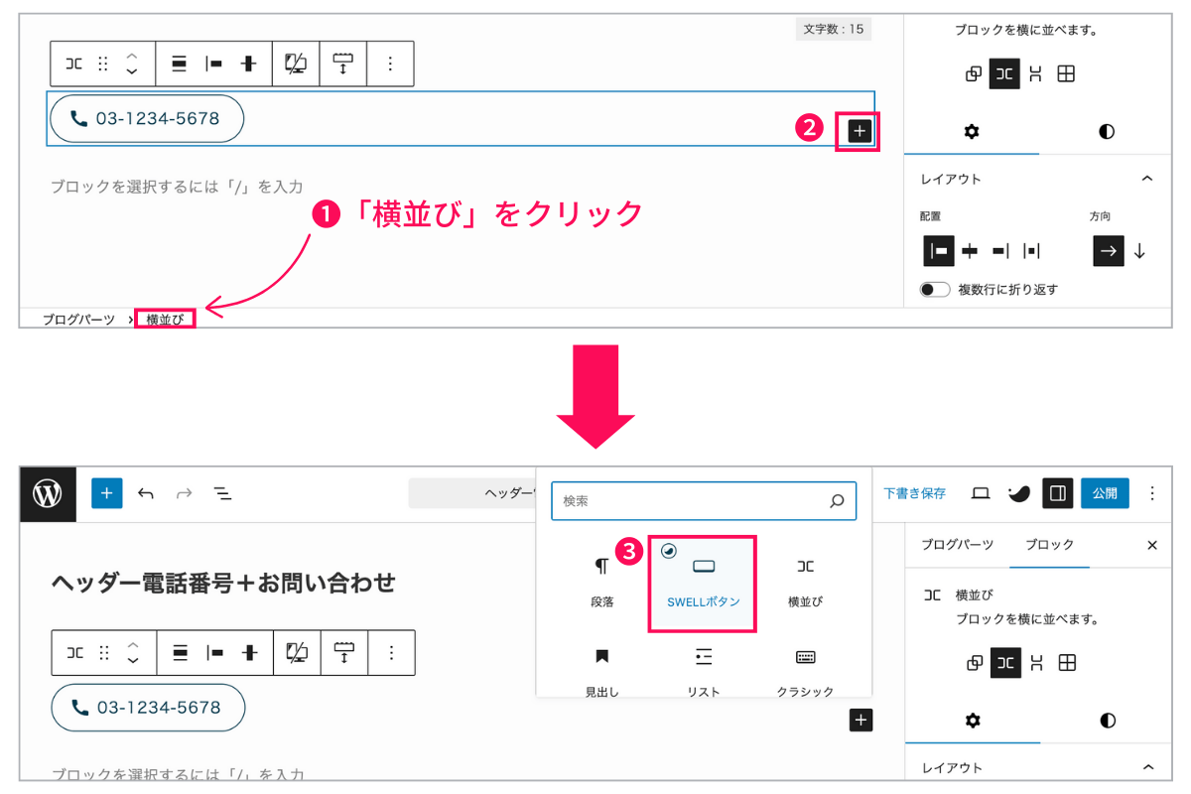Click the magnifier icon in inserter search
The height and width of the screenshot is (794, 1191).
tap(837, 501)
